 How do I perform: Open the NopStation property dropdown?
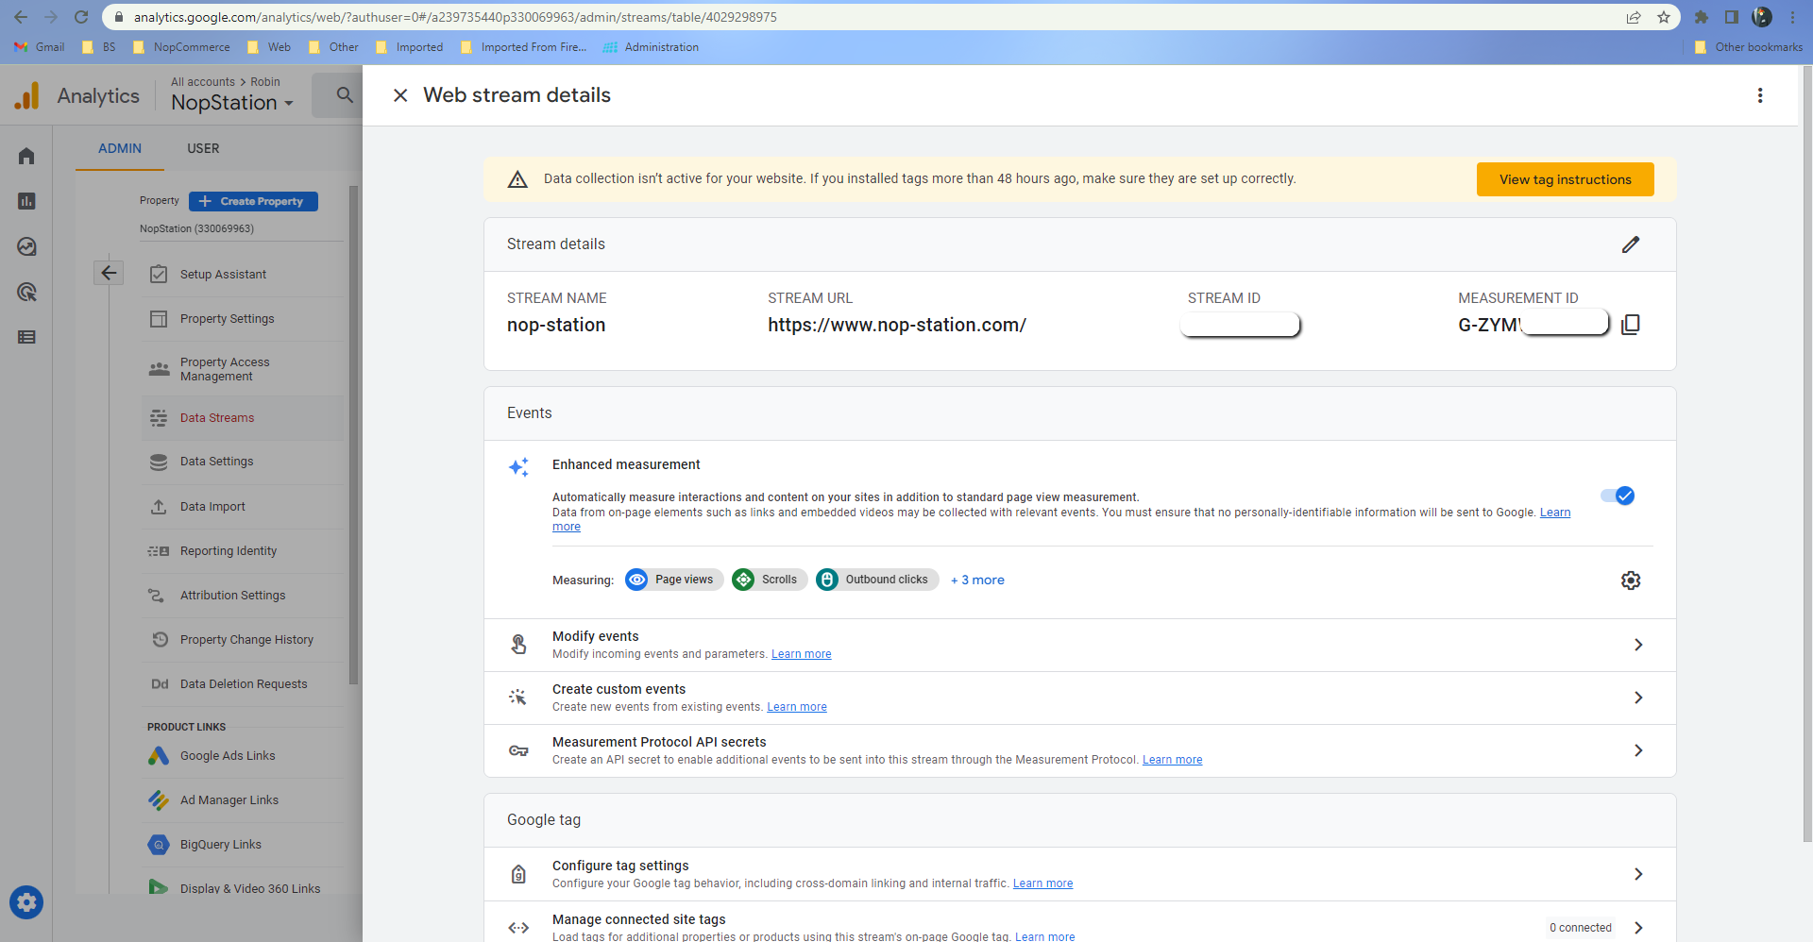tap(232, 103)
